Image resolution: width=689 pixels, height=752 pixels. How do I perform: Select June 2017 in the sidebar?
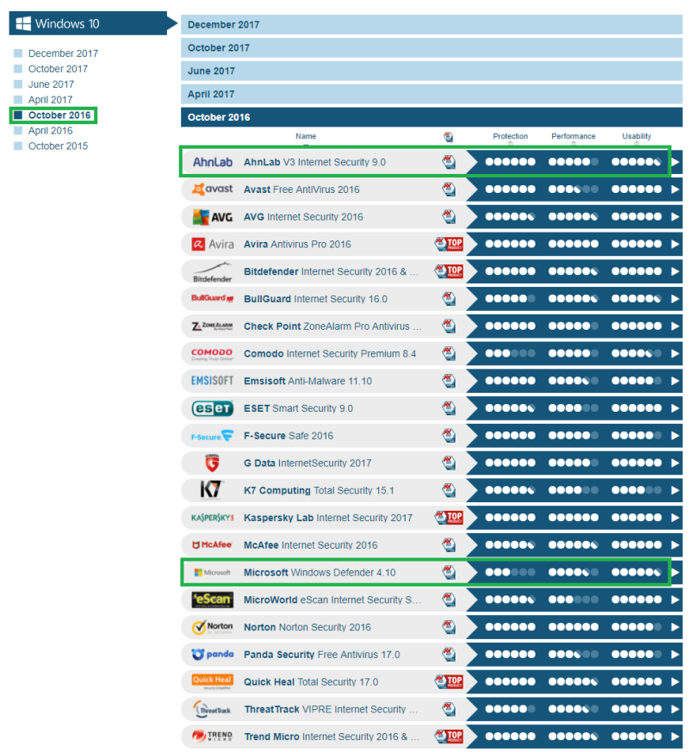[x=52, y=84]
